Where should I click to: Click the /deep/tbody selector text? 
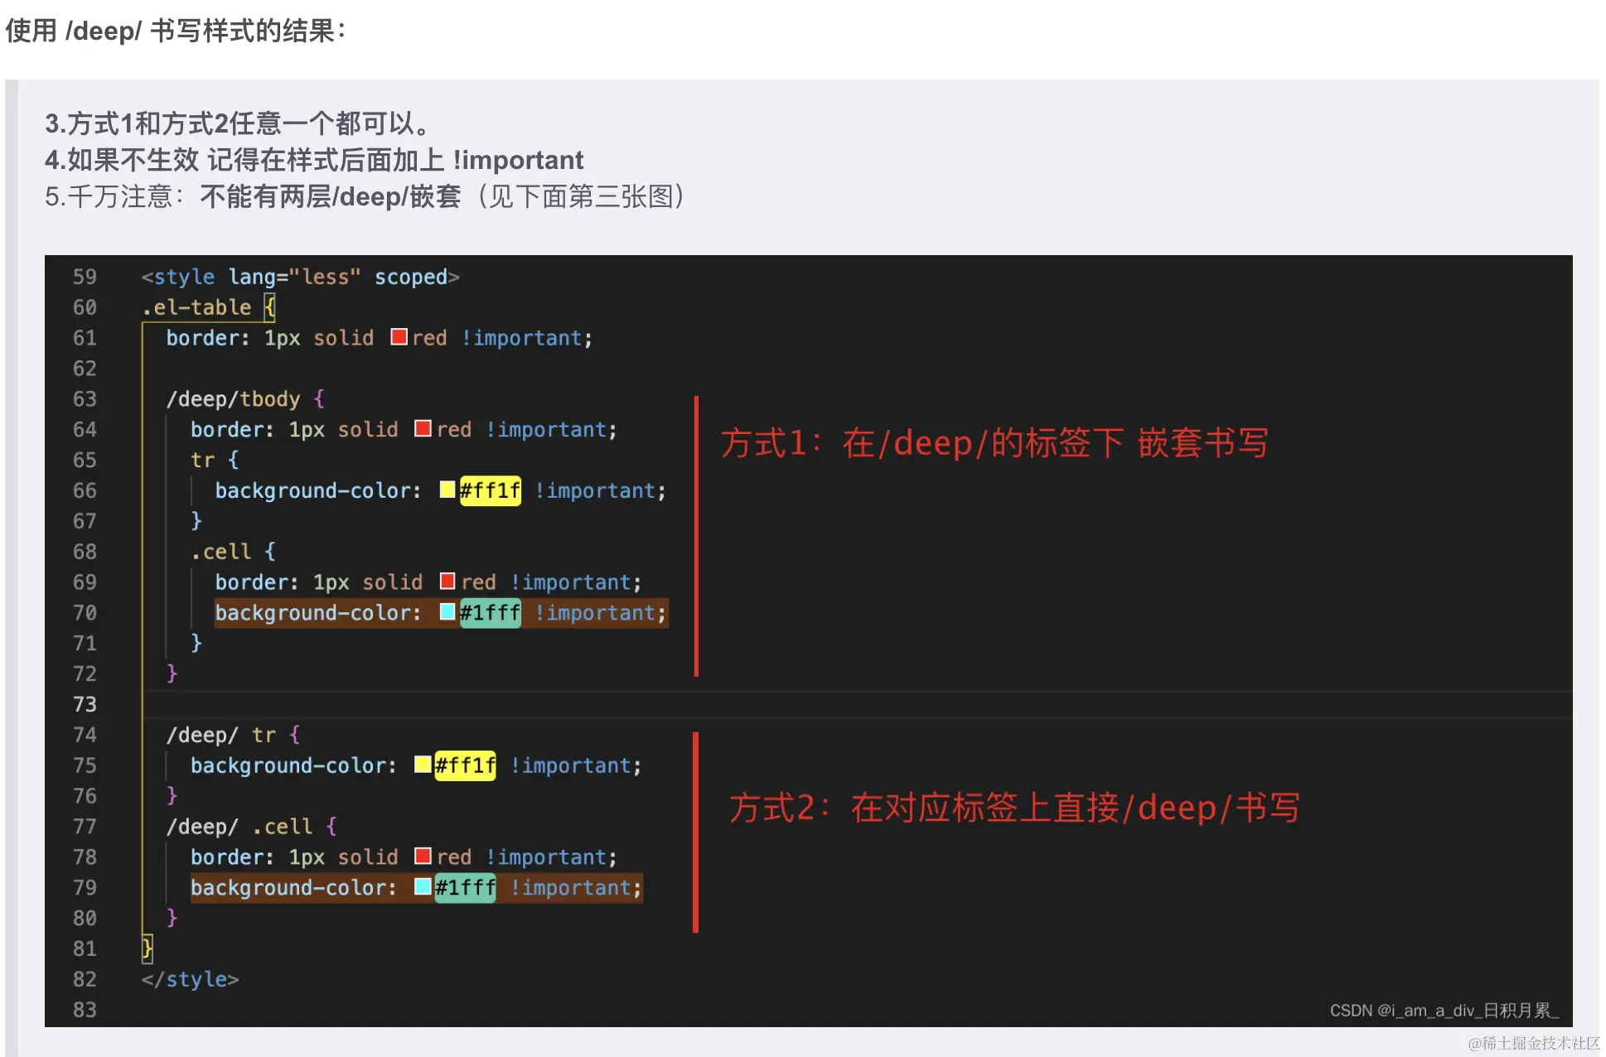[x=233, y=399]
